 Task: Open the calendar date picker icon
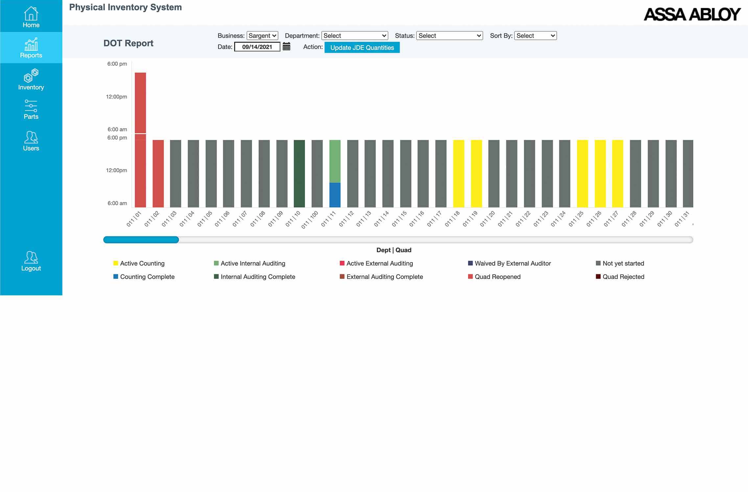pyautogui.click(x=286, y=47)
